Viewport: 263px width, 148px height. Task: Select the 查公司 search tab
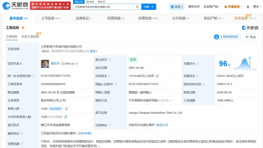(x=79, y=2)
